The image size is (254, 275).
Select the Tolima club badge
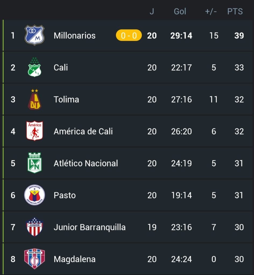pos(34,99)
